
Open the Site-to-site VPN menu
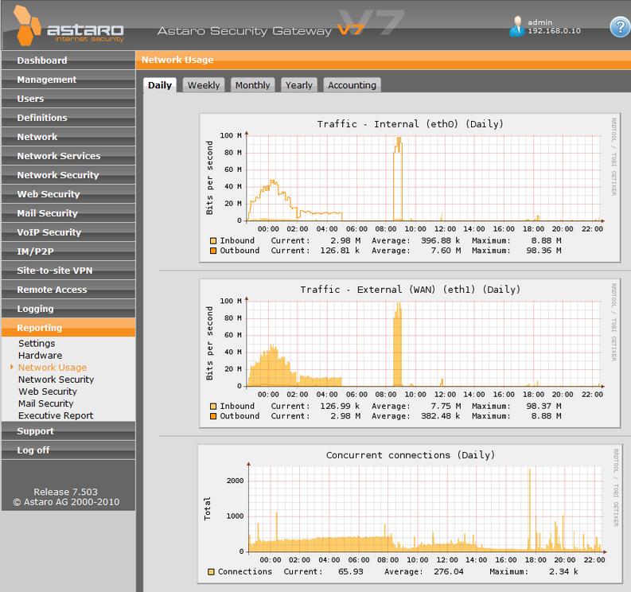[x=55, y=271]
